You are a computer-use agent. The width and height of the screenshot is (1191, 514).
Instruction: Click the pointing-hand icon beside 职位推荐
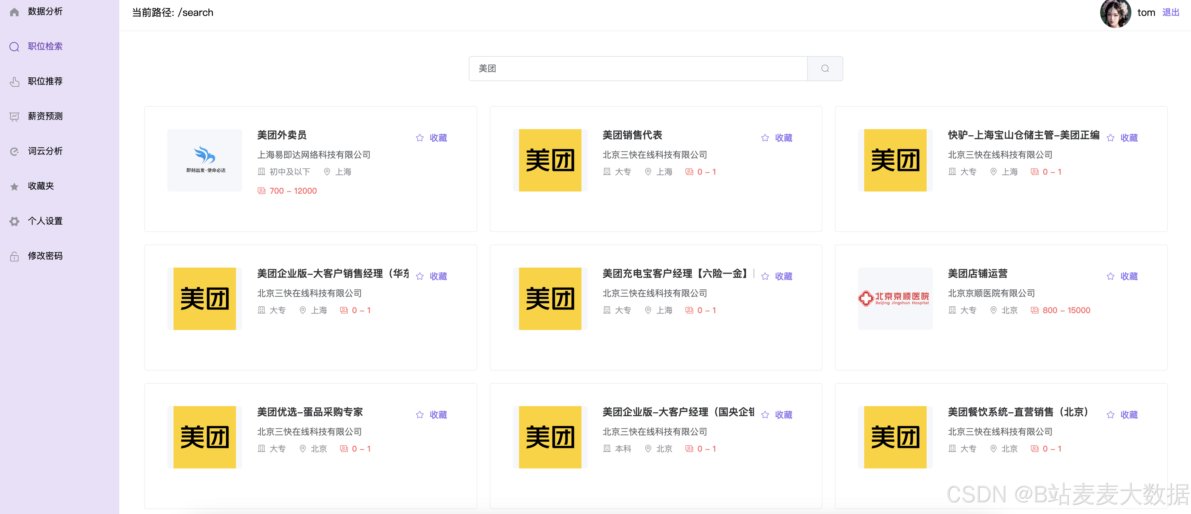coord(14,82)
